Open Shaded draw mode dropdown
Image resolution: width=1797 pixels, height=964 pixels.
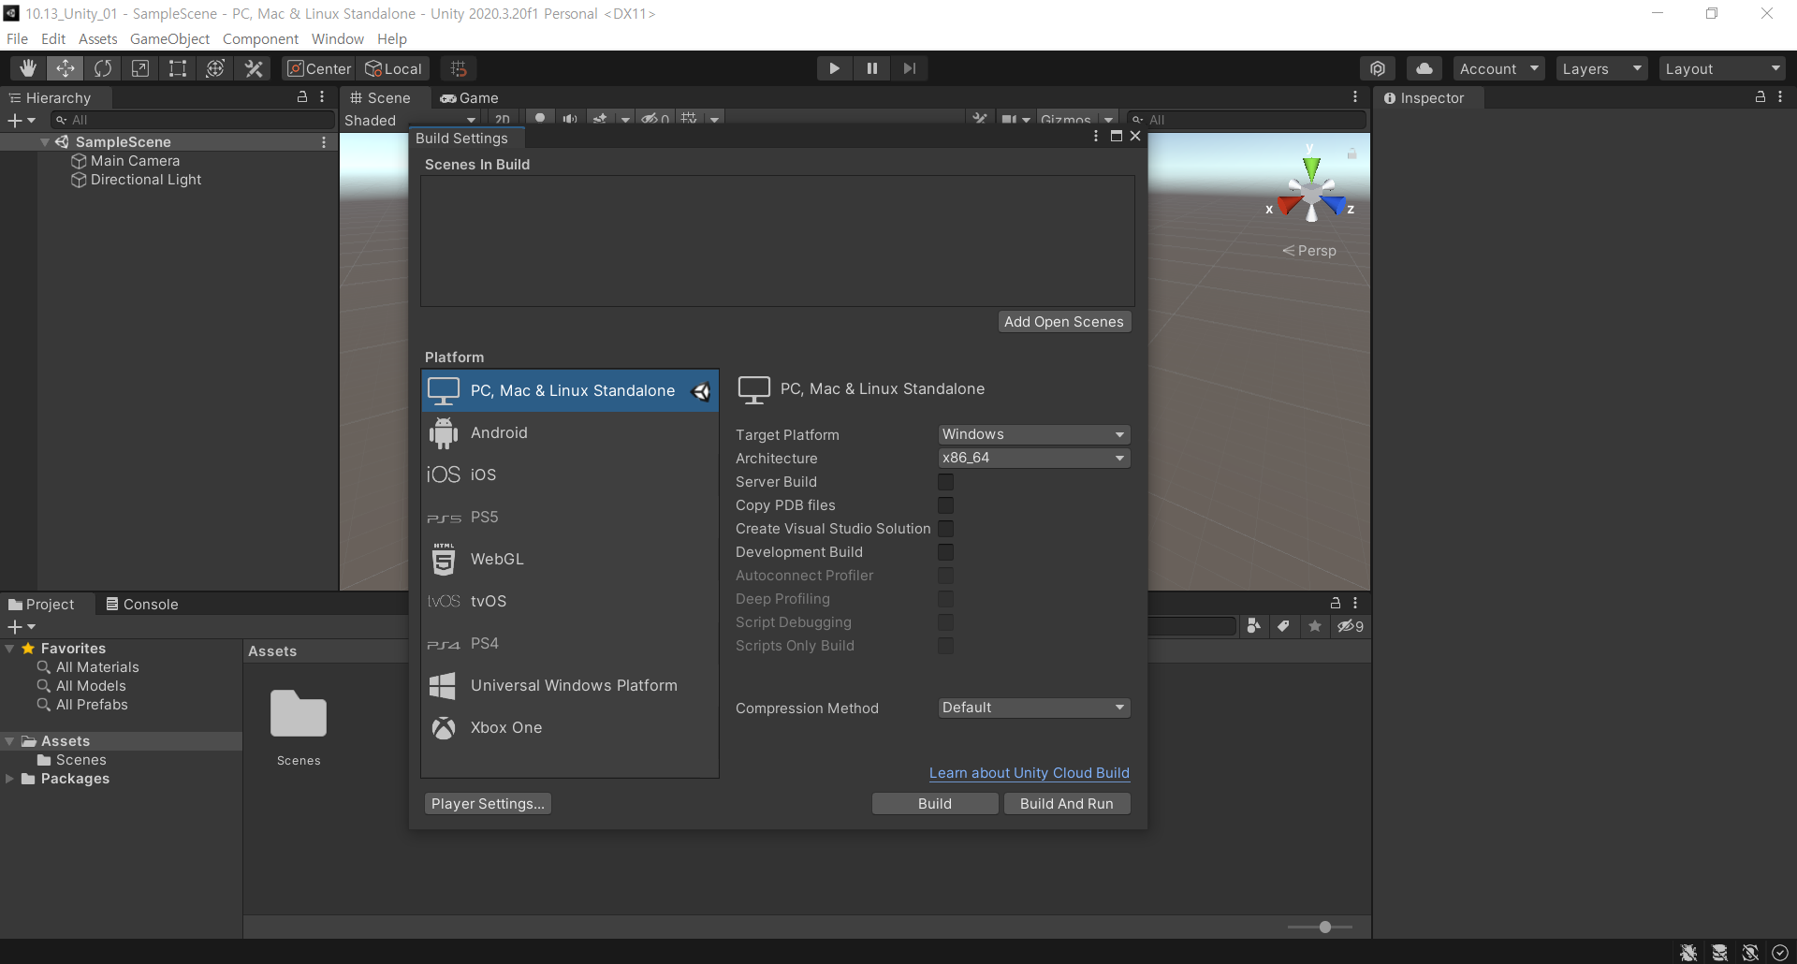point(410,120)
